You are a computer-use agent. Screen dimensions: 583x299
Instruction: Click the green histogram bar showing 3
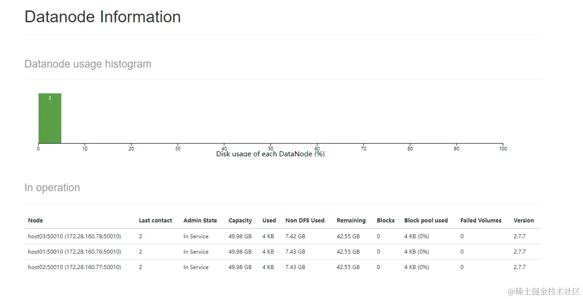[x=50, y=118]
